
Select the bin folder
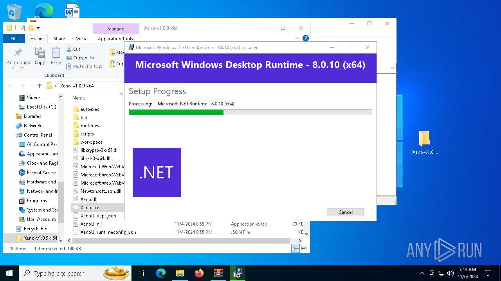coord(84,117)
